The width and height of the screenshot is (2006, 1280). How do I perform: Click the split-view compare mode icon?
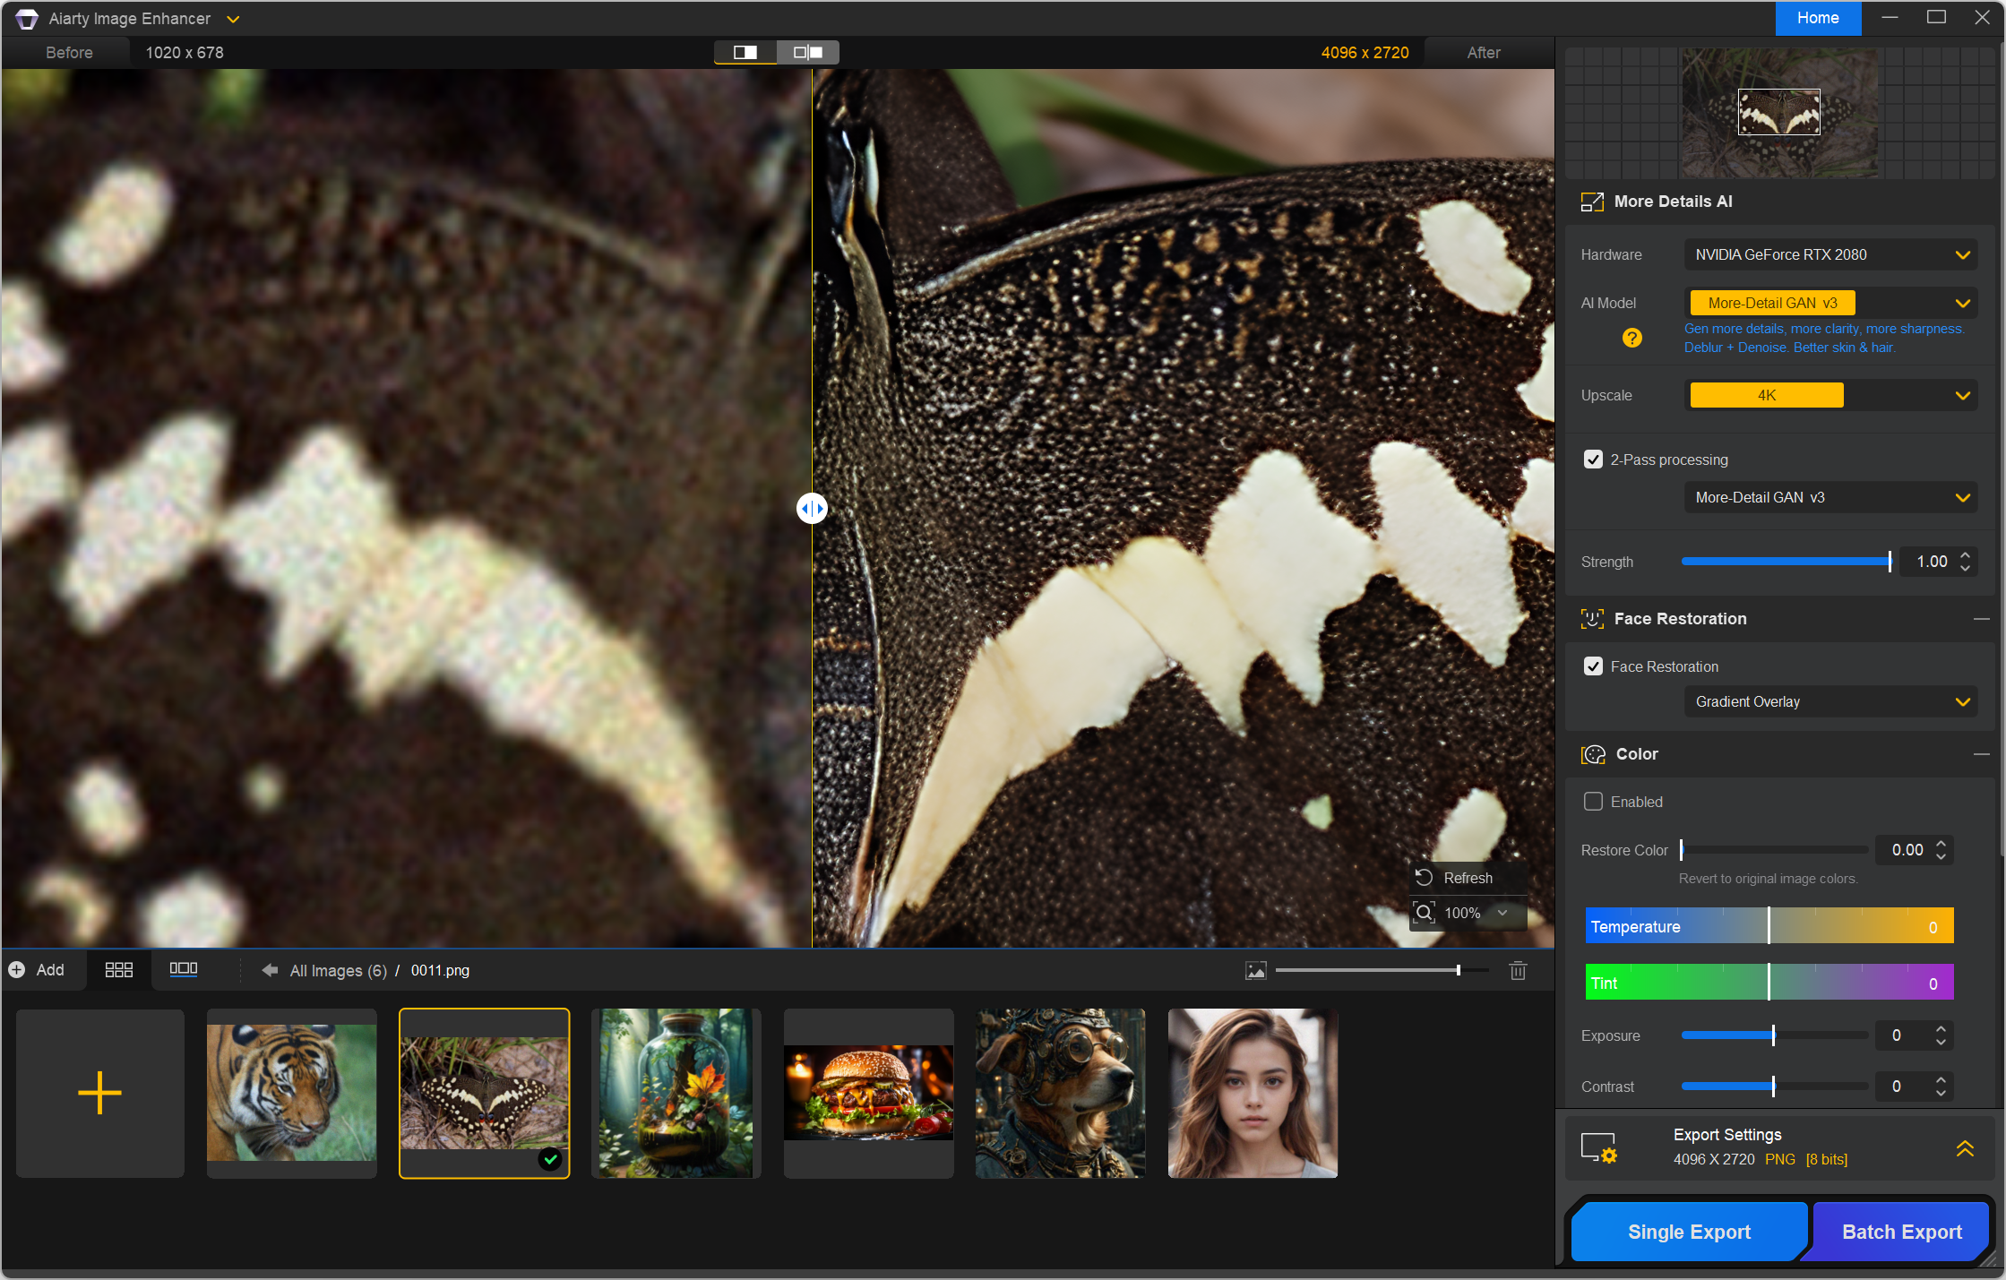(745, 52)
